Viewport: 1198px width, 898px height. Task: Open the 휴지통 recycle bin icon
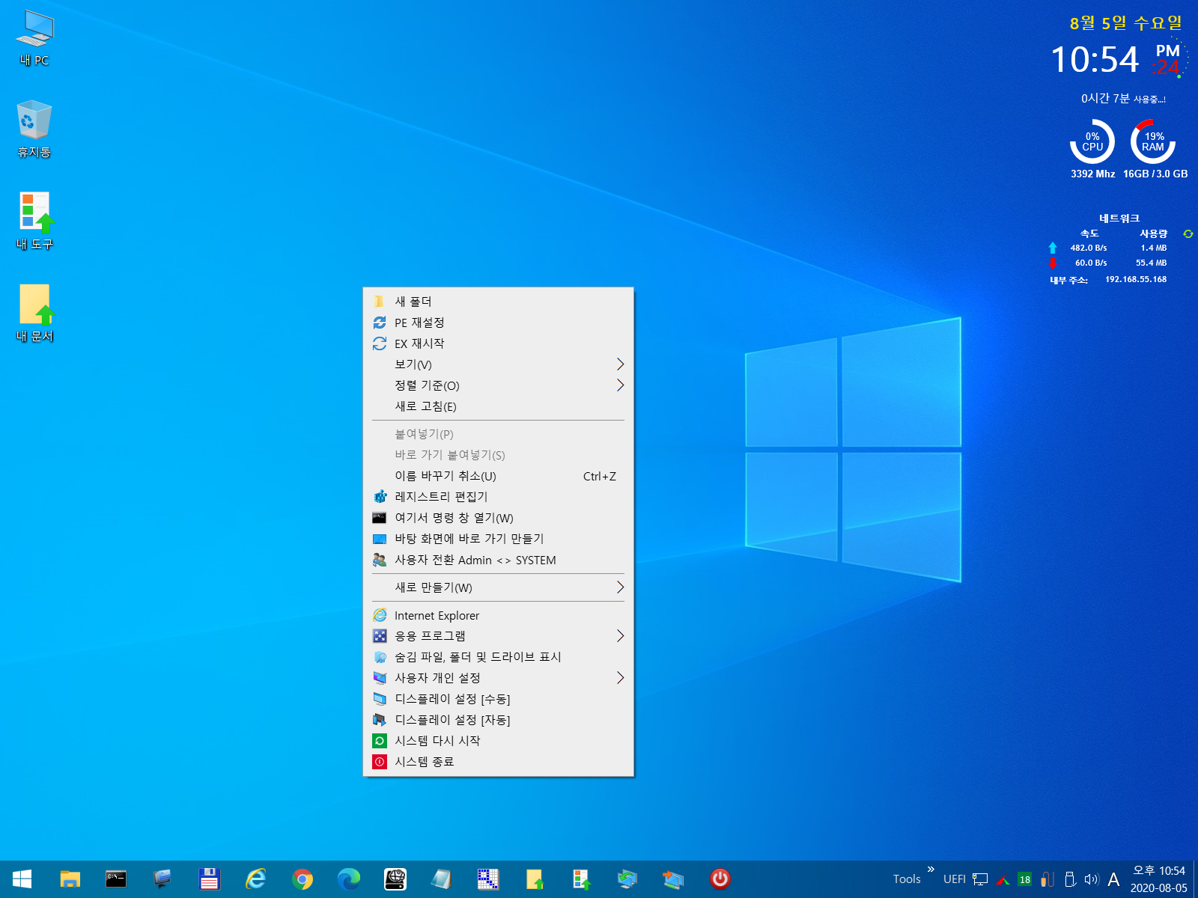[x=34, y=129]
